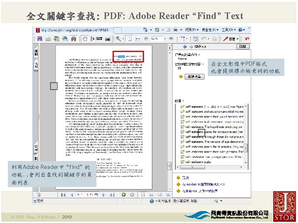
Task: Click the Fit Page icon
Action: click(130, 39)
